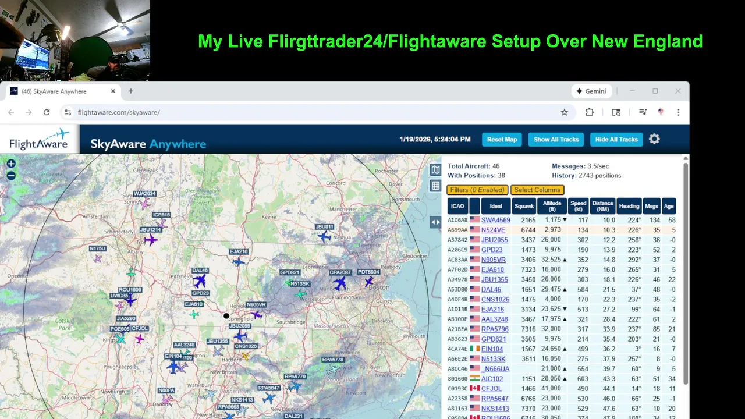Select the EJA610 teal plane icon

[x=194, y=314]
